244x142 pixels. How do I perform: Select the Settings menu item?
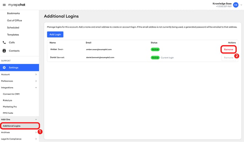tap(19, 68)
